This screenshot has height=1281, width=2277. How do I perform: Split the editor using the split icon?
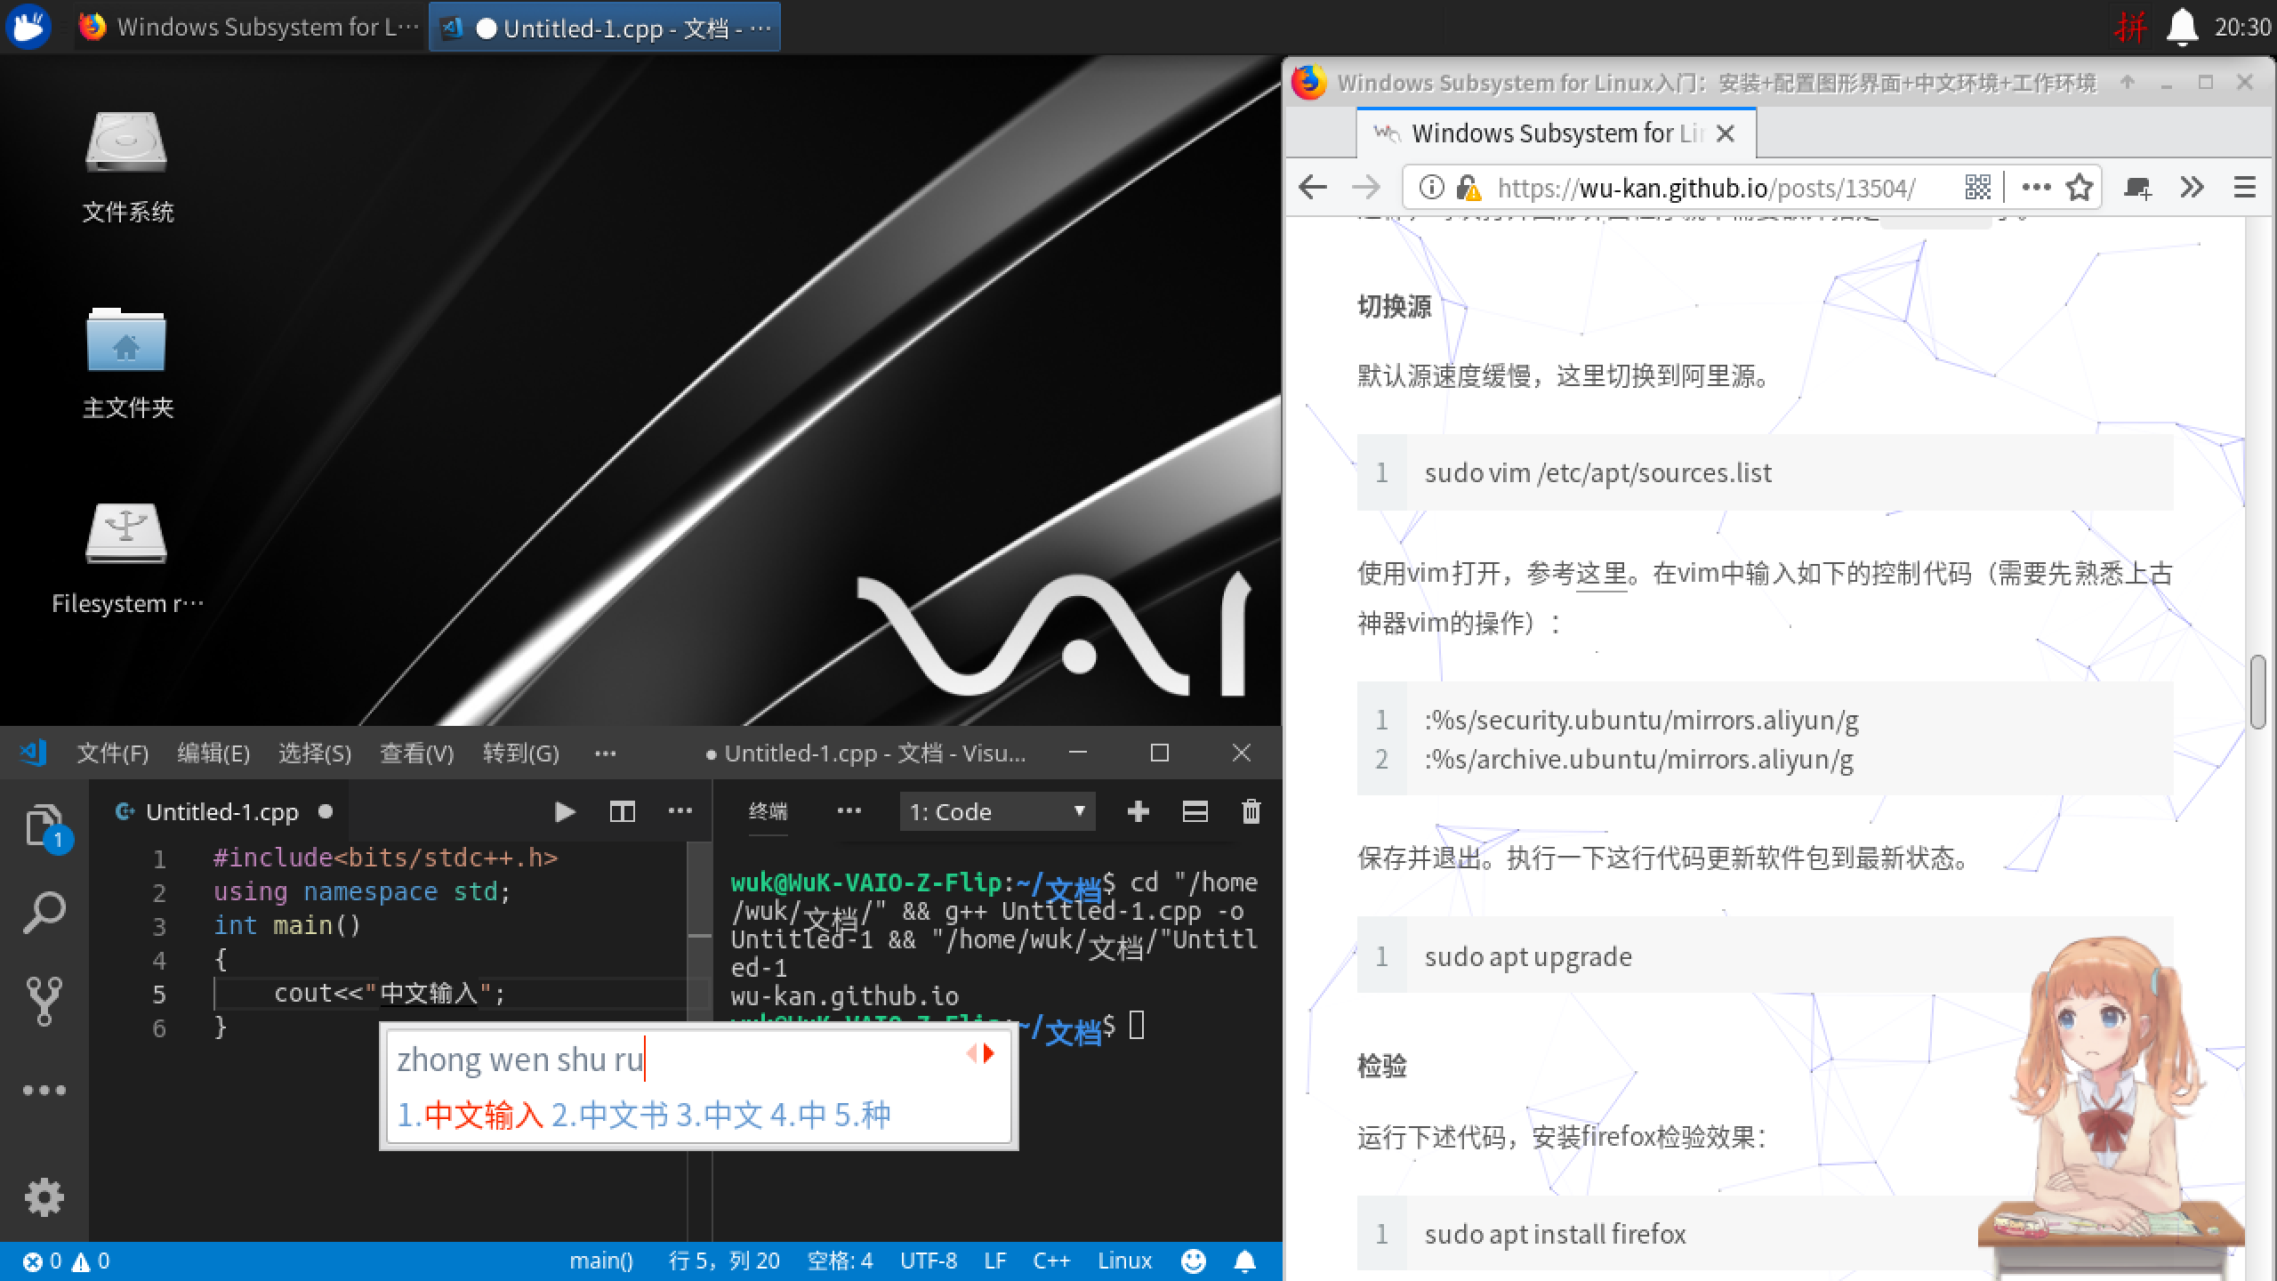(x=623, y=811)
